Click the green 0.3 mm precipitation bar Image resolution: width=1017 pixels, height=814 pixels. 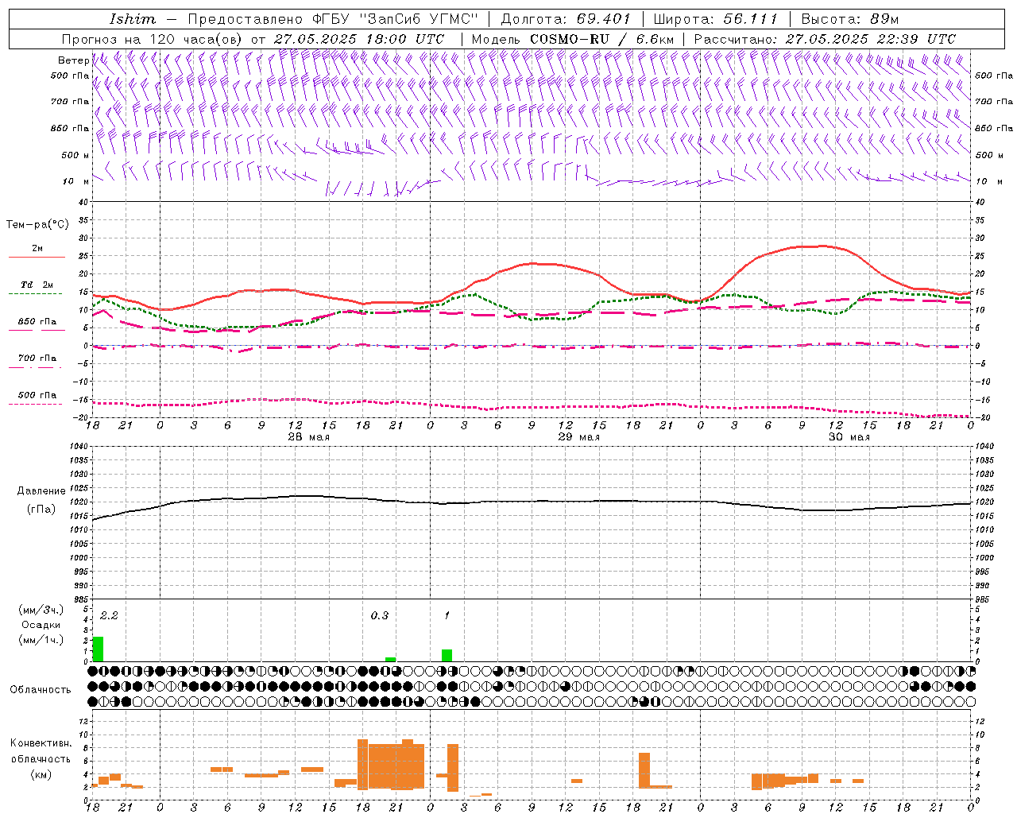[x=390, y=659]
